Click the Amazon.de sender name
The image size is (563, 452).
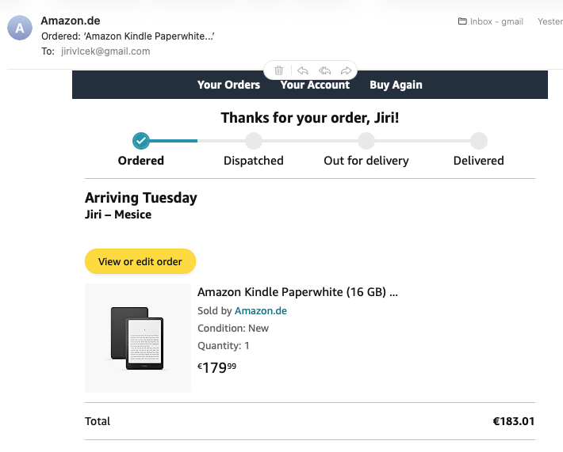click(x=71, y=21)
